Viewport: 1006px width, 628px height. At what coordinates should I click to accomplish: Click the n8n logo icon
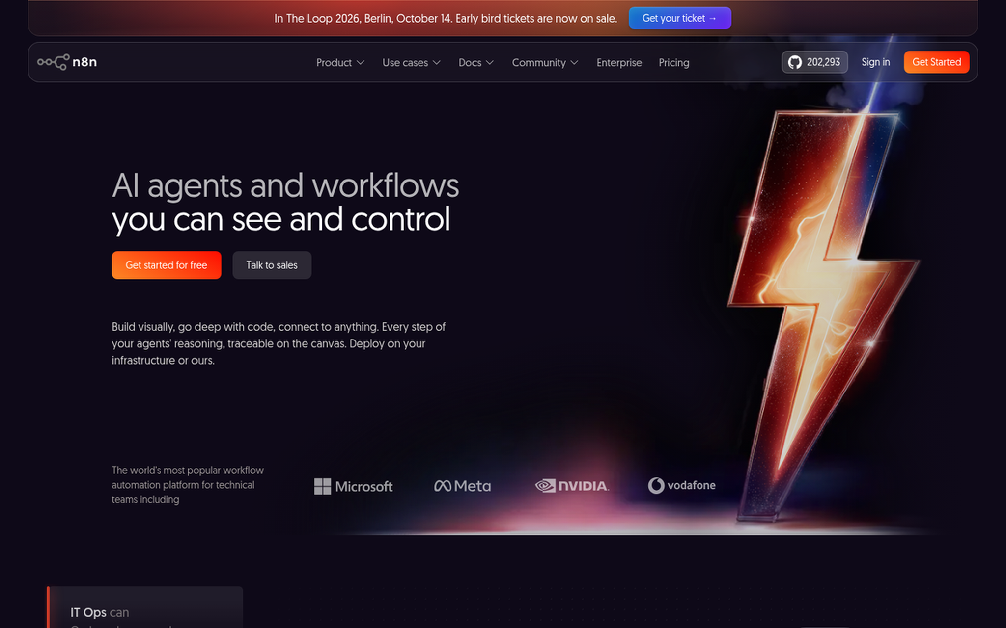[x=67, y=62]
